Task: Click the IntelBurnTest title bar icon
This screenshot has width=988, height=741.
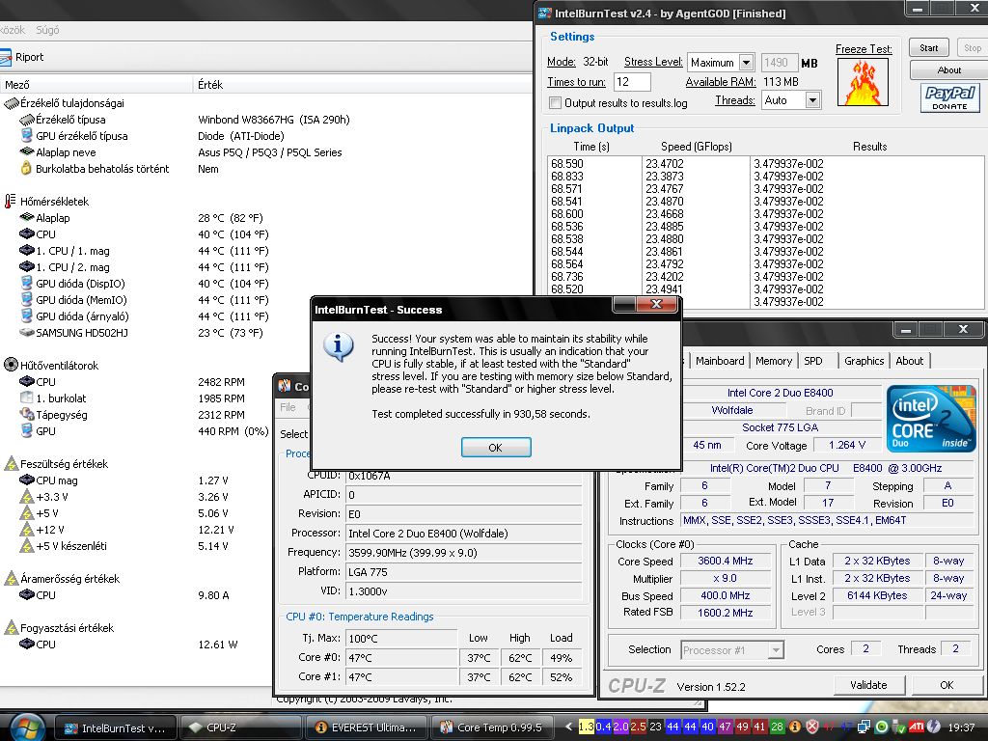Action: 544,14
